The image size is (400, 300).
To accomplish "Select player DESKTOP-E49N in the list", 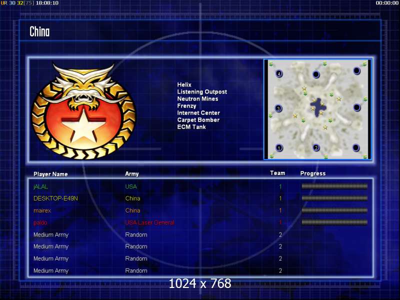I will click(55, 198).
